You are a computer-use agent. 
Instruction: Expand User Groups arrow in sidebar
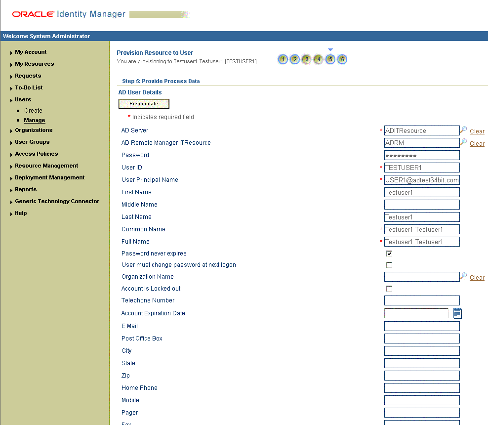click(11, 143)
